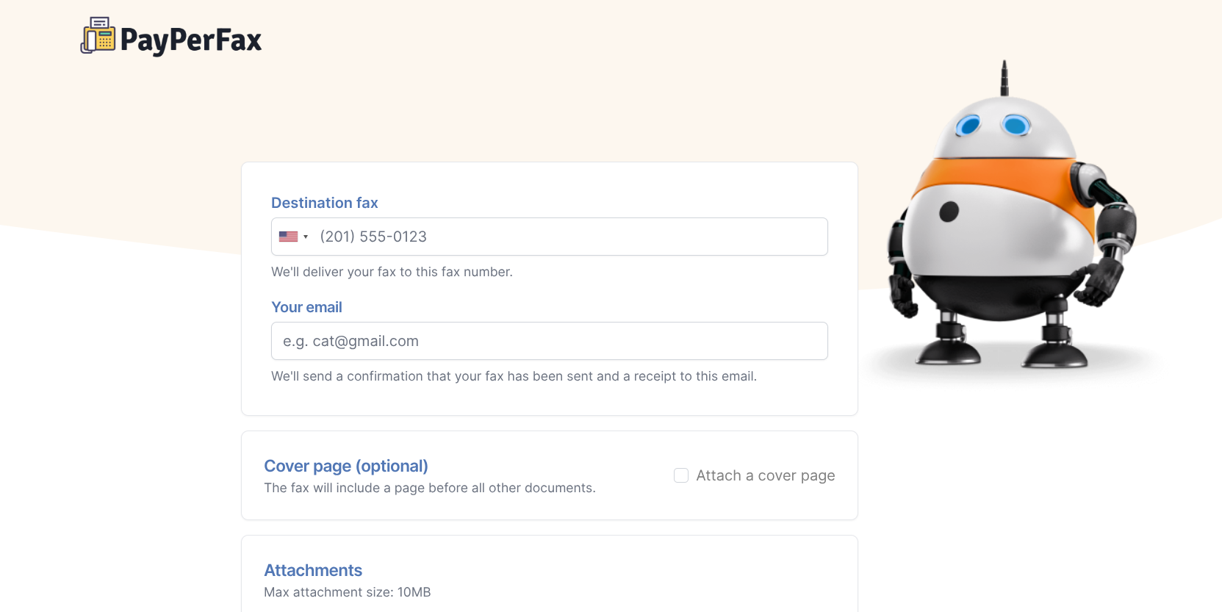The image size is (1222, 612).
Task: Click the Attach a cover page label text
Action: pyautogui.click(x=766, y=475)
